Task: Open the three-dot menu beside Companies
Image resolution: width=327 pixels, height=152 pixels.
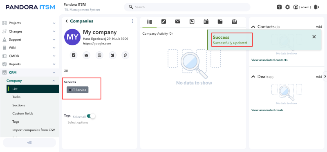Action: tap(132, 21)
